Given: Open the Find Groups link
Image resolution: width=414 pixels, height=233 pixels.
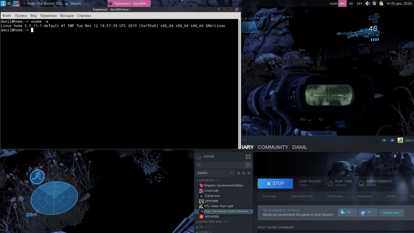Looking at the screenshot, I should click(335, 196).
